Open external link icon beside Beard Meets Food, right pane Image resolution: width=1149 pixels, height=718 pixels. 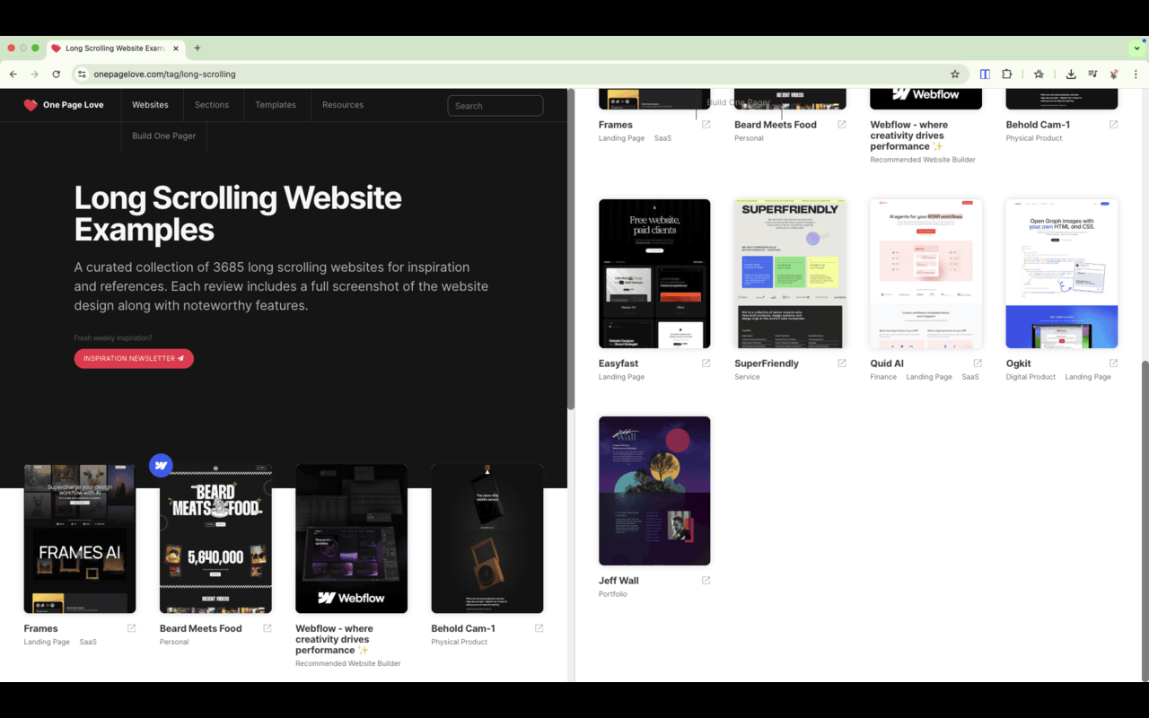coord(842,125)
